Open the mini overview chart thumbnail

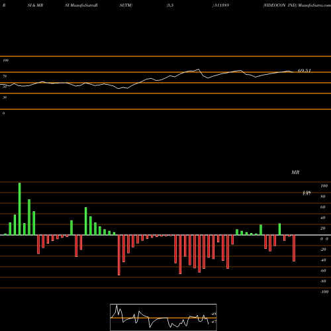(x=164, y=317)
